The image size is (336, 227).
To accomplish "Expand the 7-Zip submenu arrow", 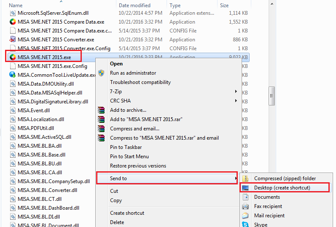I will [x=236, y=92].
